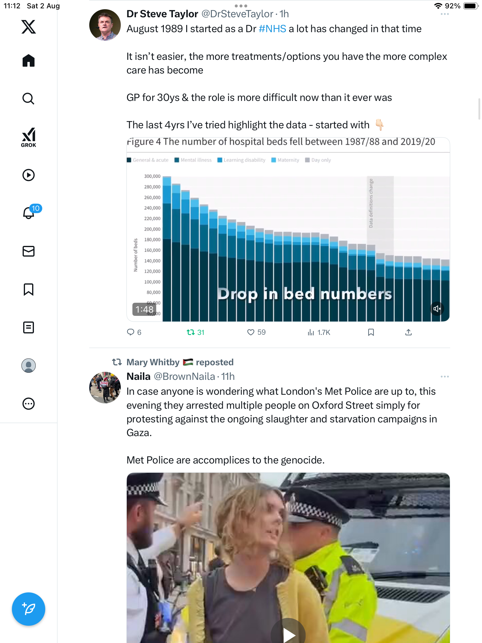Undo repost on Dr Steve Taylor's post
The width and height of the screenshot is (482, 643).
click(x=191, y=332)
